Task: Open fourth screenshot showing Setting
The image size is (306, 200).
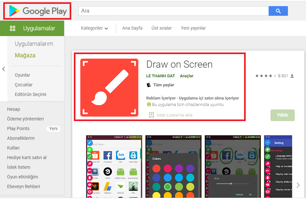Action: point(278,167)
